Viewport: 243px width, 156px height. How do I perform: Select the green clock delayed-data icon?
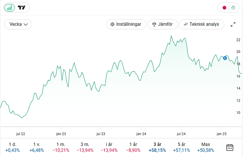(x=233, y=8)
